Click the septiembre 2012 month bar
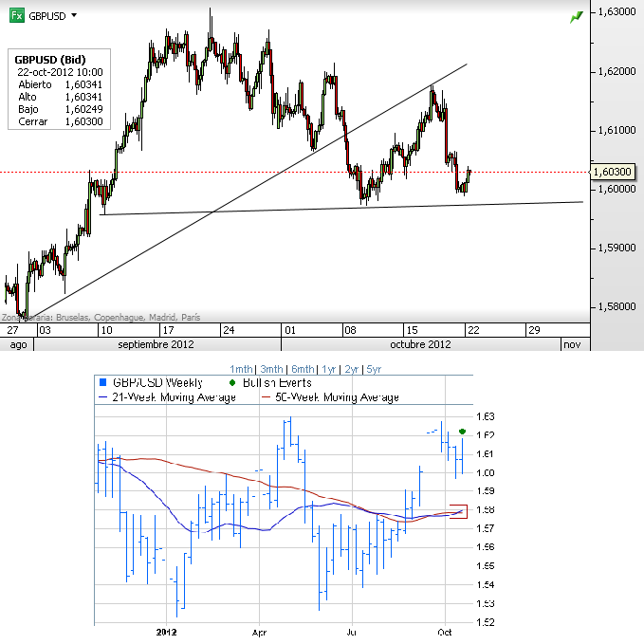 (157, 344)
